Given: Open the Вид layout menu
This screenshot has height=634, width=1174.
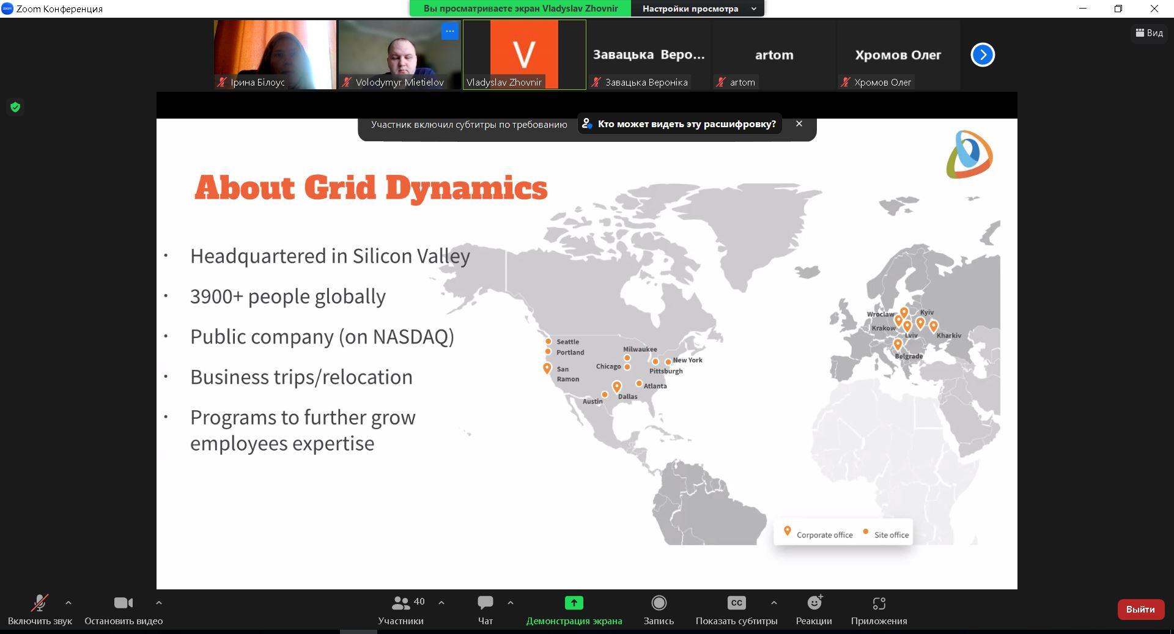Looking at the screenshot, I should point(1149,33).
